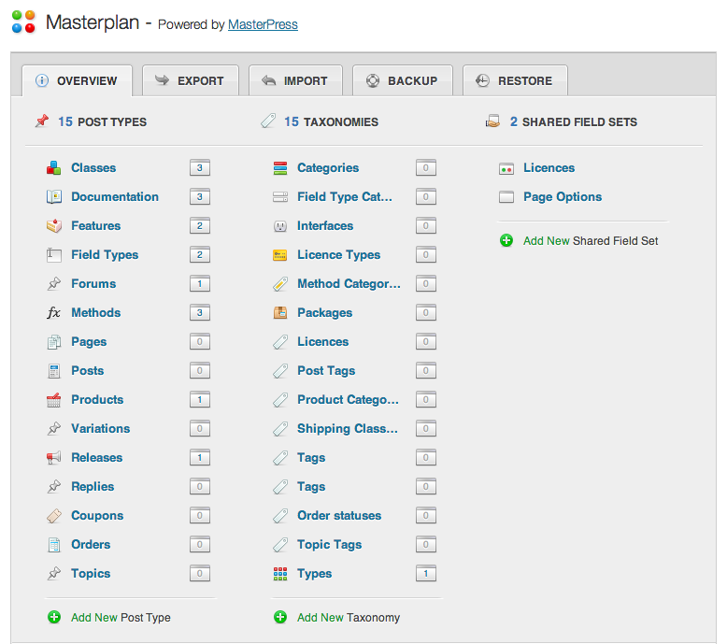Click the Interfaces power socket icon
Screen dimensions: 727x644
tap(280, 226)
